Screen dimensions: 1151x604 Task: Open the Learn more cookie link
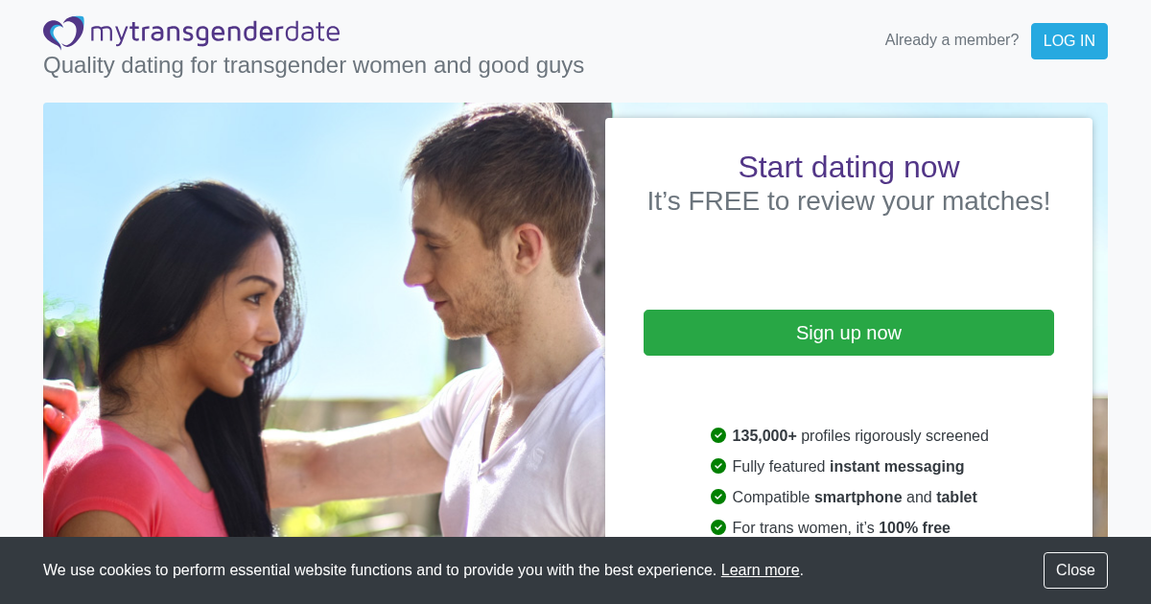[761, 570]
